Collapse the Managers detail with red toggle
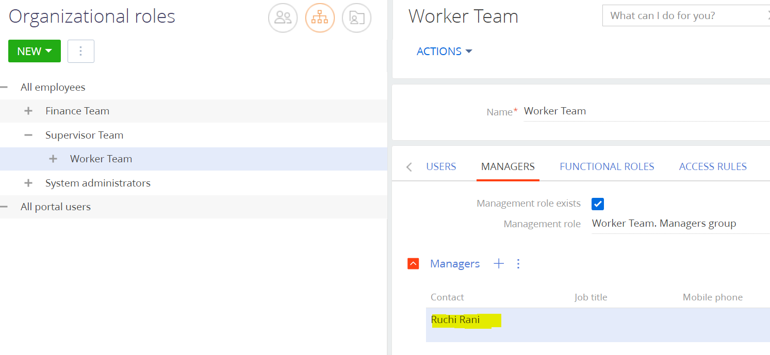This screenshot has height=355, width=770. [413, 264]
